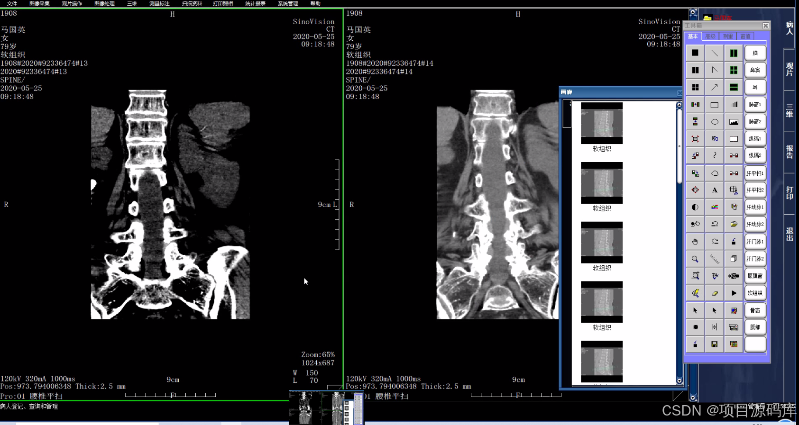799x425 pixels.
Task: Click the pseudo-color bars icon
Action: (x=715, y=207)
